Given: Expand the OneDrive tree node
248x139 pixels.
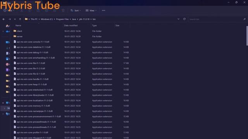Looking at the screenshot, I should click(3, 31).
